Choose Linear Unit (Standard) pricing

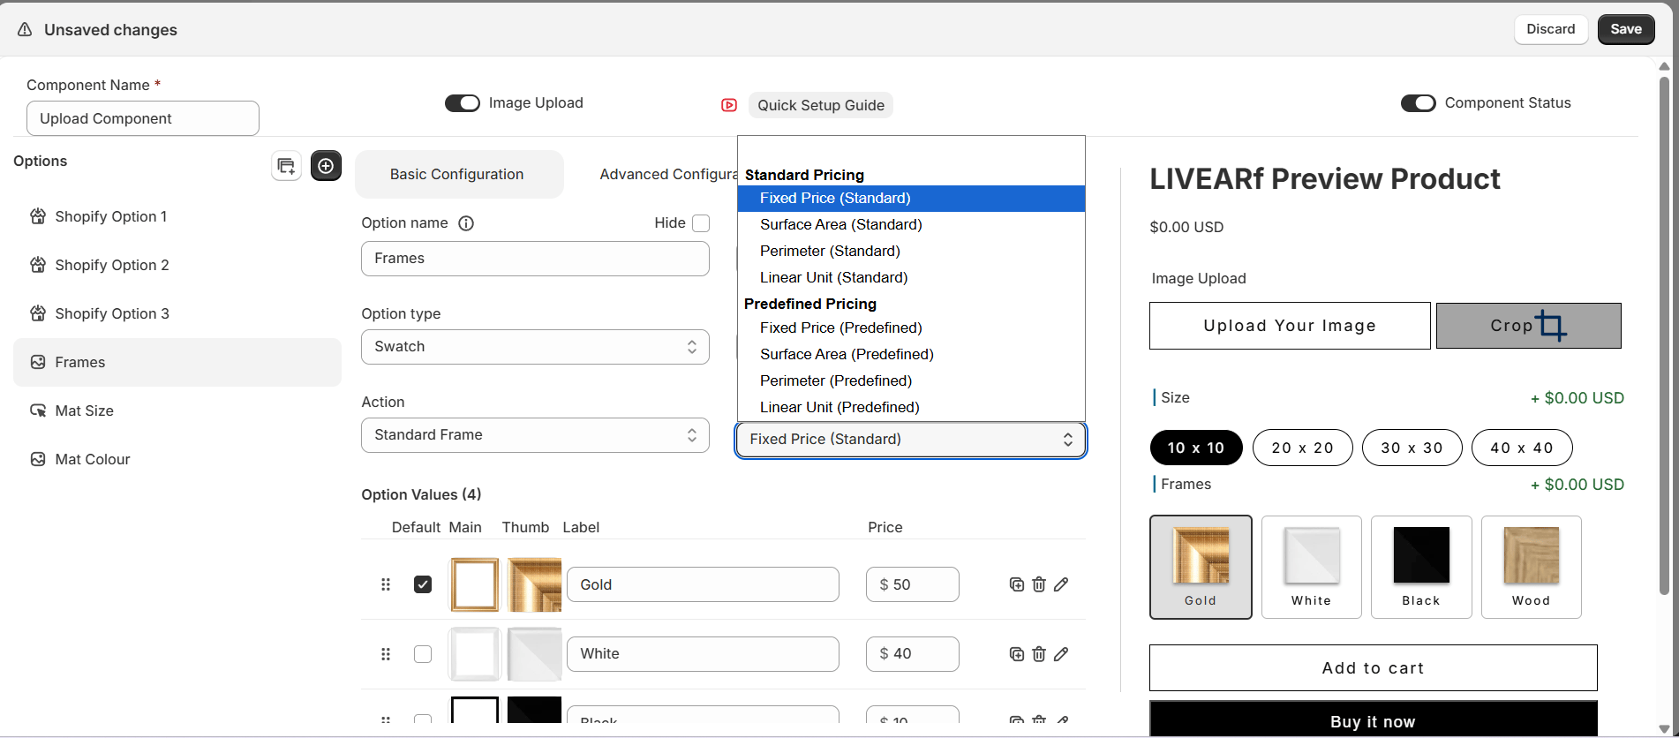pyautogui.click(x=911, y=278)
